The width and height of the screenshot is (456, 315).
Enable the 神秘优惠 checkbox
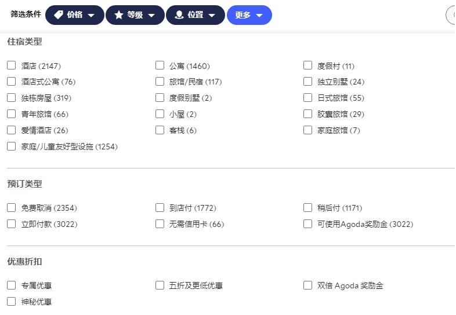click(12, 302)
